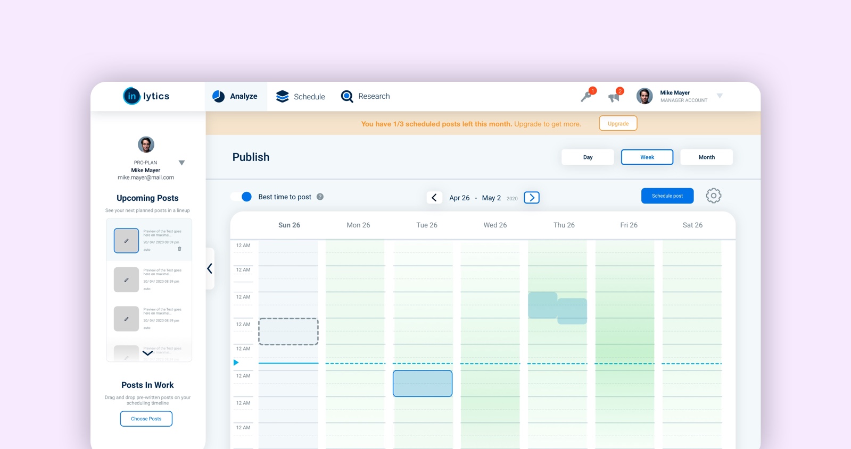851x449 pixels.
Task: Expand the PRO-PLAN dropdown triangle
Action: tap(181, 163)
